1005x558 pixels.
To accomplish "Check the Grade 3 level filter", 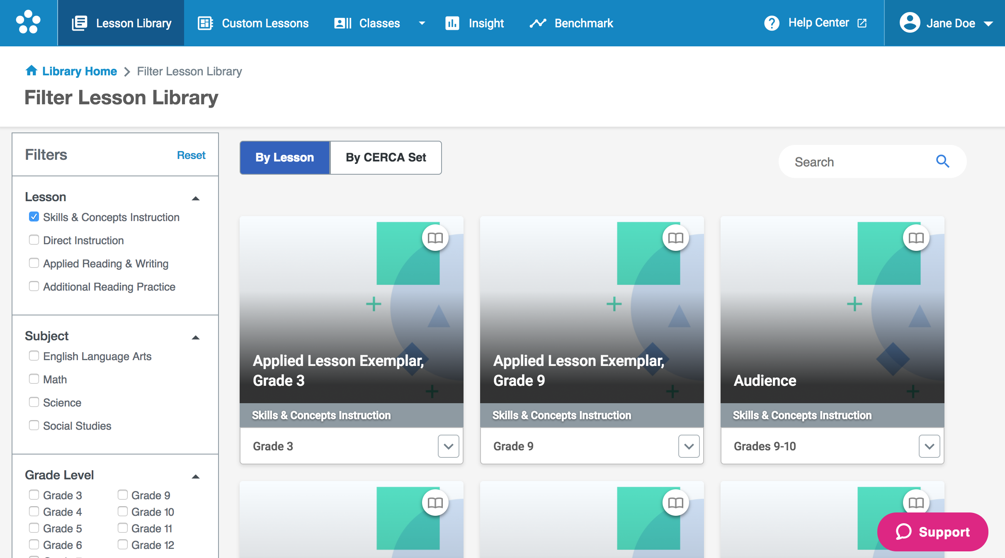I will pos(34,495).
